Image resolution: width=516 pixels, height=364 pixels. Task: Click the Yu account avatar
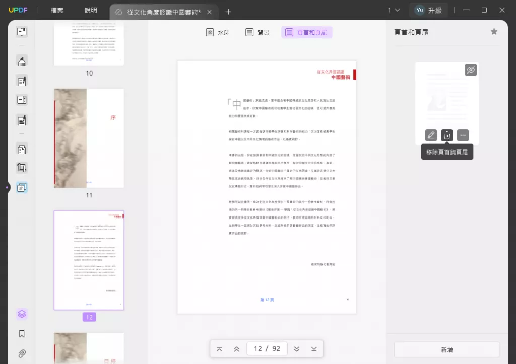420,10
